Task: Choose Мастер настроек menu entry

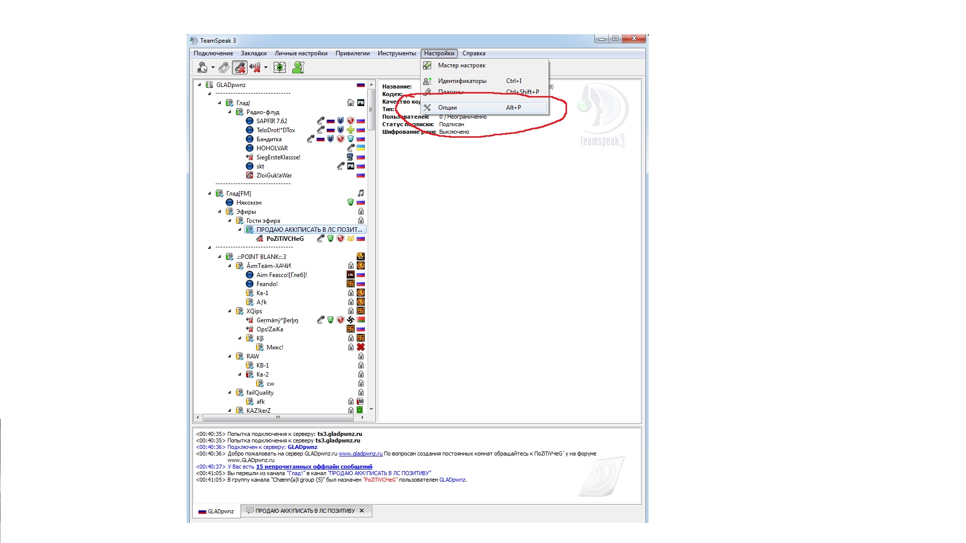Action: coord(461,65)
